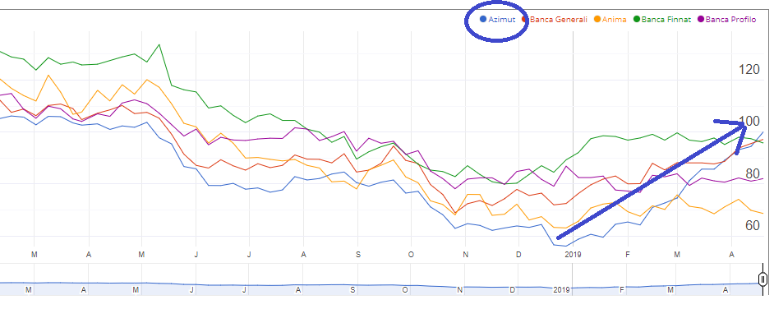This screenshot has height=309, width=774.
Task: Click the 2019 label on the main axis
Action: (573, 255)
